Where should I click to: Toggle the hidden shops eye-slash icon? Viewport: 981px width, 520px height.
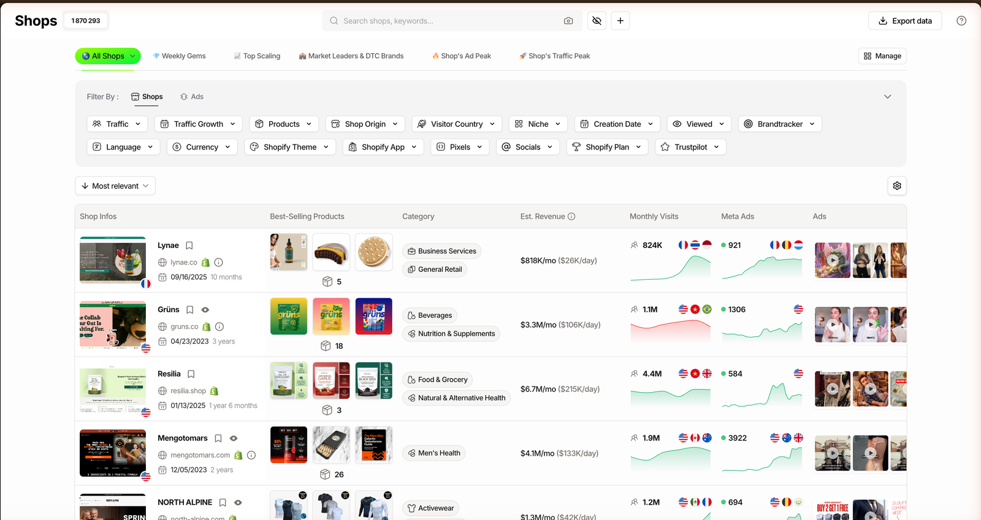pyautogui.click(x=597, y=21)
